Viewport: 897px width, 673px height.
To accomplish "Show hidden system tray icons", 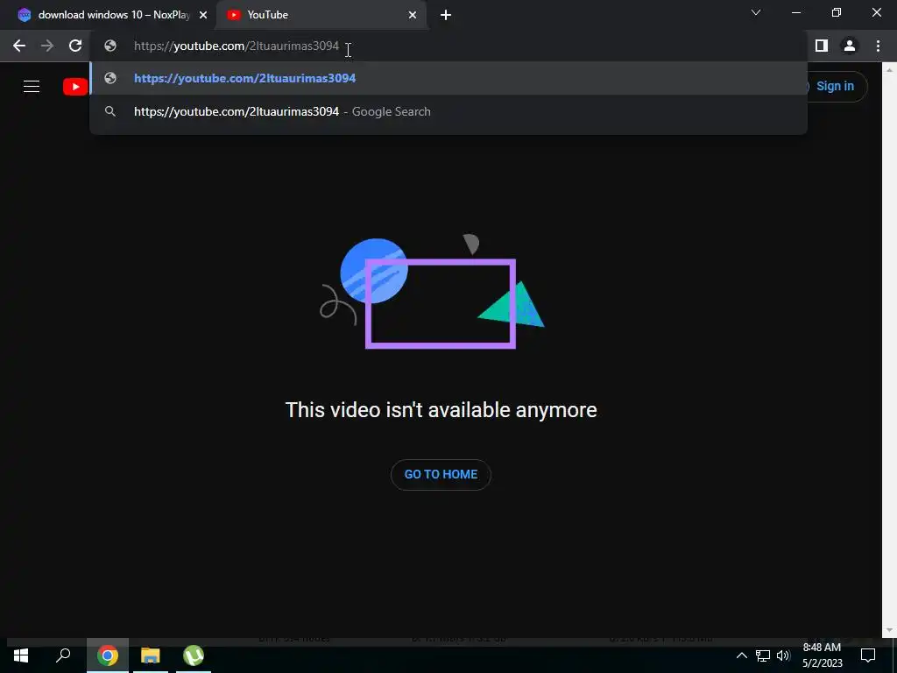I will pos(741,655).
